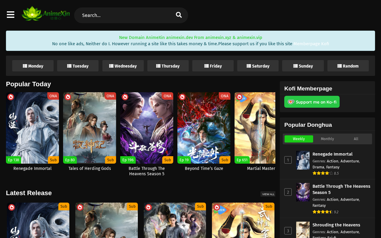Open Thursday release schedule
Screen dimensions: 381x238
coord(168,66)
